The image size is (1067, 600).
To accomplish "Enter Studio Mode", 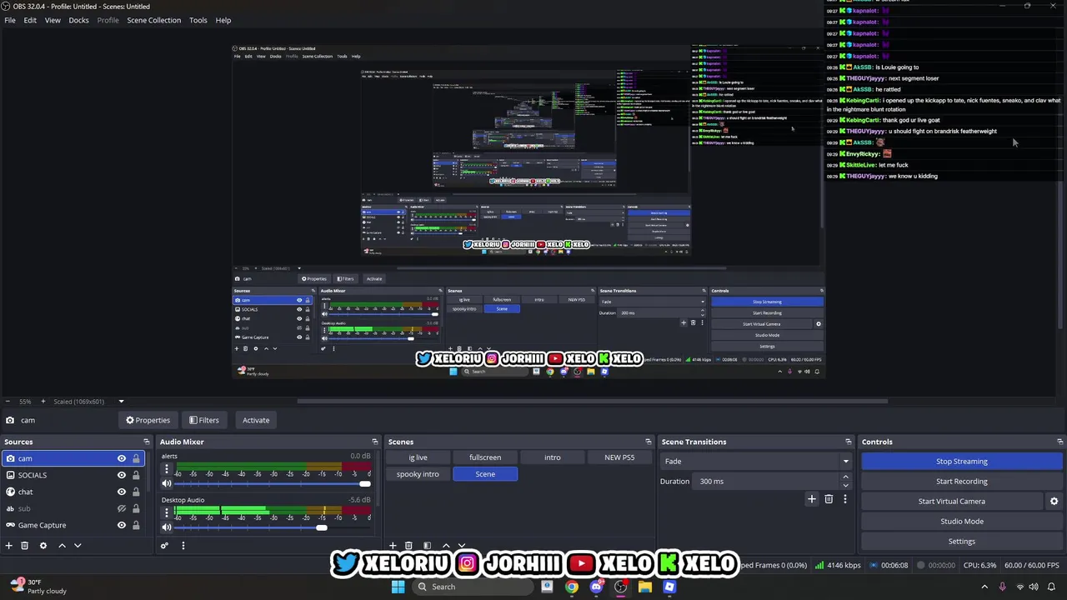I will tap(962, 521).
